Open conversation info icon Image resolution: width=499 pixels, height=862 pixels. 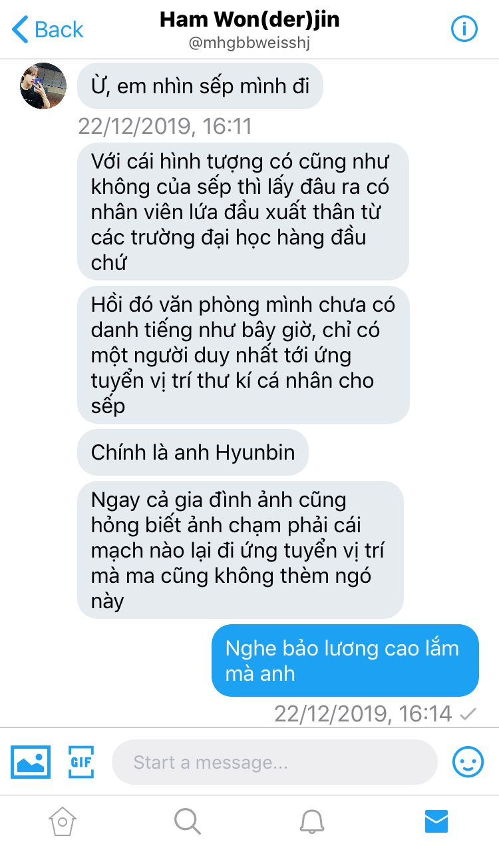tap(465, 29)
